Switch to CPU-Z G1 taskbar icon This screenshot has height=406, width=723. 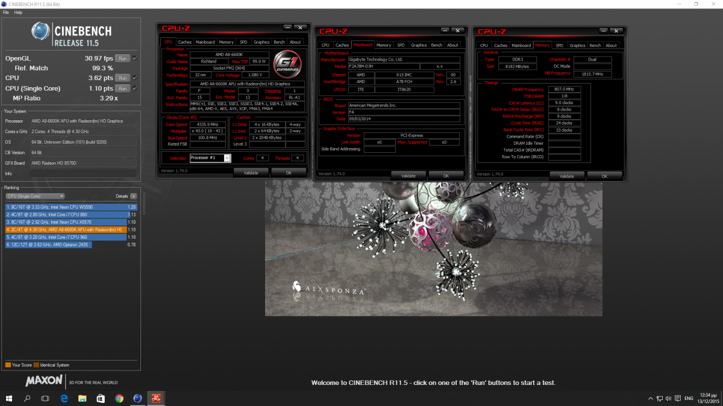pos(155,398)
